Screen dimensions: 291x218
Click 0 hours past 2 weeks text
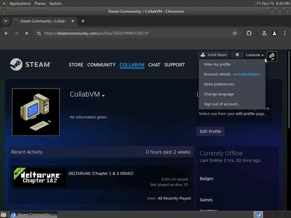click(168, 152)
